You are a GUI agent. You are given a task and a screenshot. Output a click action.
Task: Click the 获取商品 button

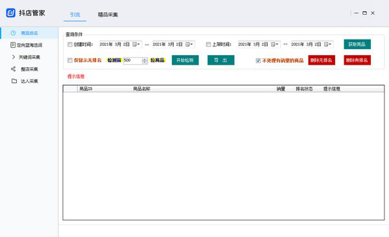[357, 45]
